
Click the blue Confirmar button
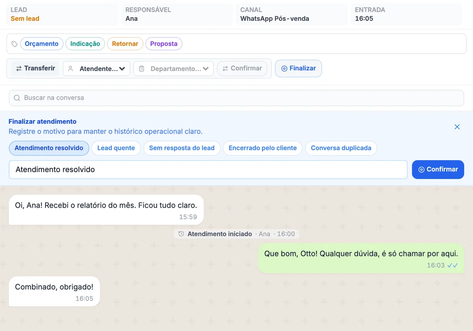pos(438,169)
